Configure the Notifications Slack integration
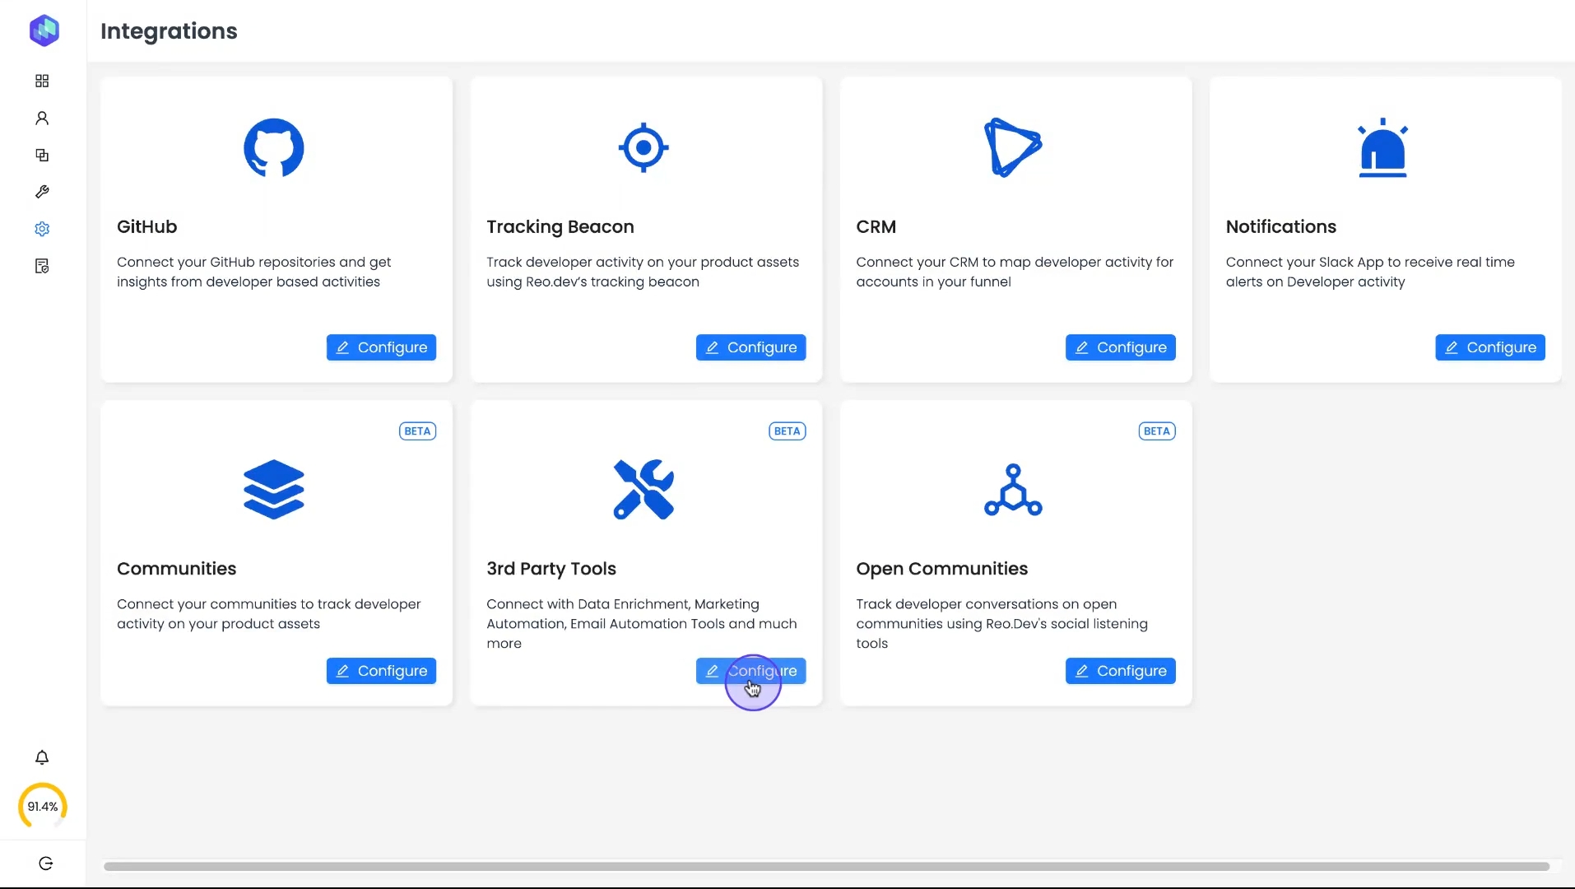Screen dimensions: 1575x889 point(1489,347)
